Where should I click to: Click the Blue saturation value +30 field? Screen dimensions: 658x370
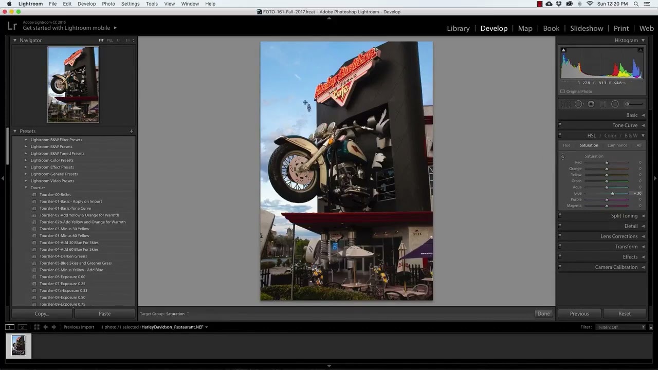click(x=637, y=193)
